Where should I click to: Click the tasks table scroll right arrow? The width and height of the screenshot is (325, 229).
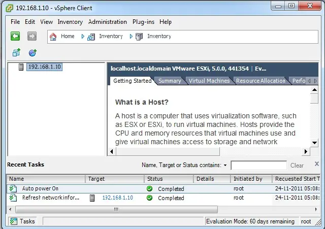[x=316, y=209]
